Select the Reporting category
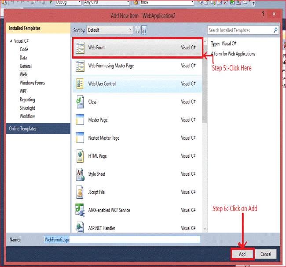286x267 pixels. (x=27, y=100)
